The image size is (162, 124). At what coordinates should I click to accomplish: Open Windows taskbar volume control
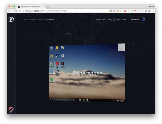coord(116,101)
